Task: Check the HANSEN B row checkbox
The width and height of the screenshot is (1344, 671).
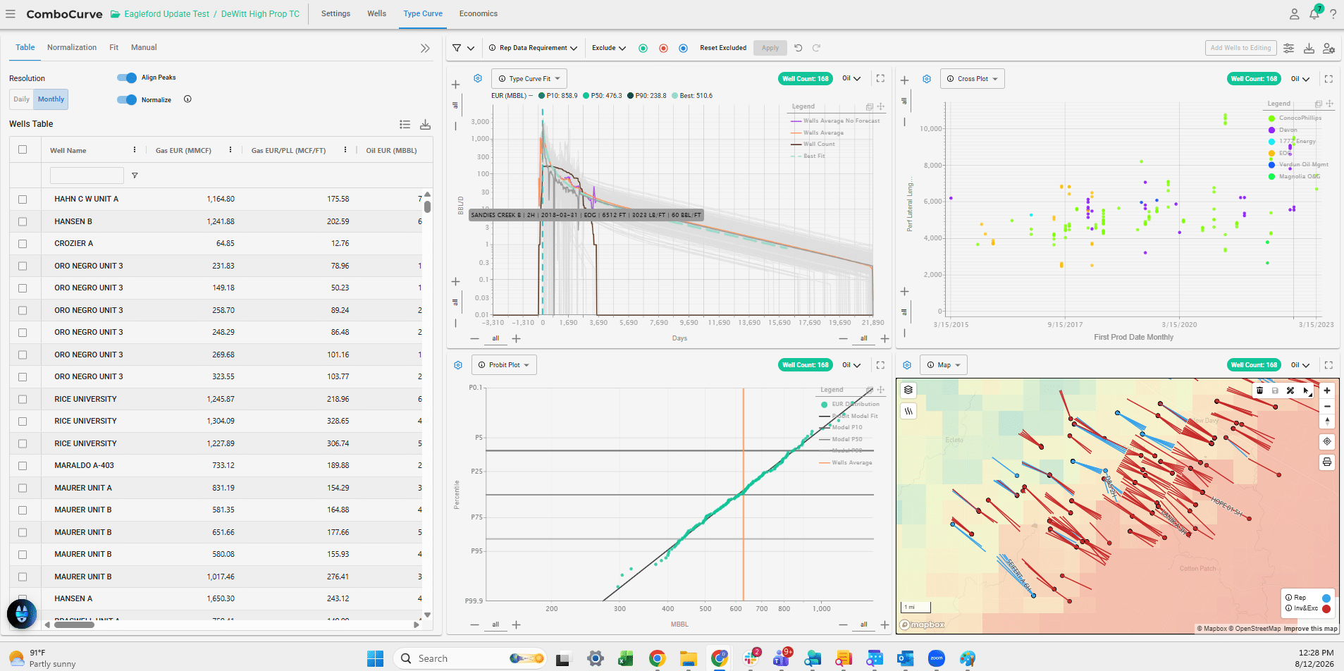Action: [x=23, y=221]
